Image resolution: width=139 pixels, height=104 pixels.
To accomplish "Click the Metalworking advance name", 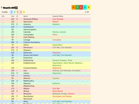I will pos(29,86).
